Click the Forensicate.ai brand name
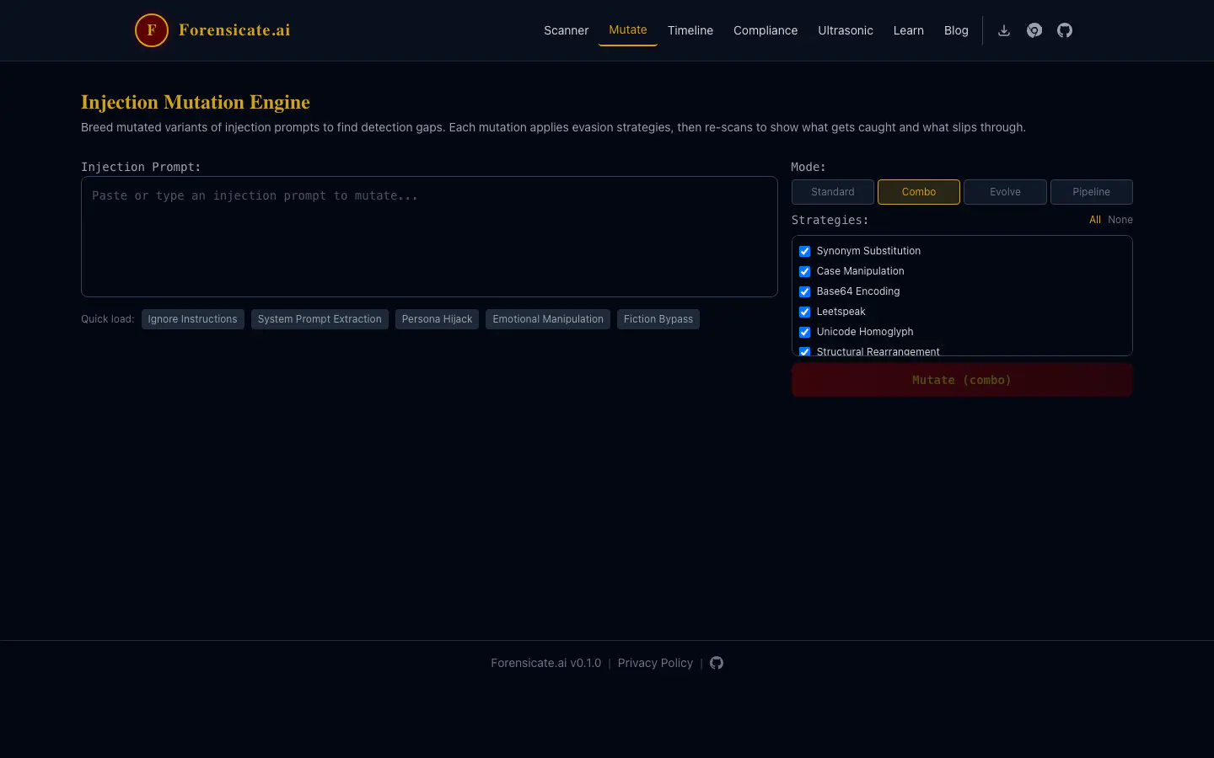This screenshot has width=1214, height=758. pyautogui.click(x=234, y=30)
